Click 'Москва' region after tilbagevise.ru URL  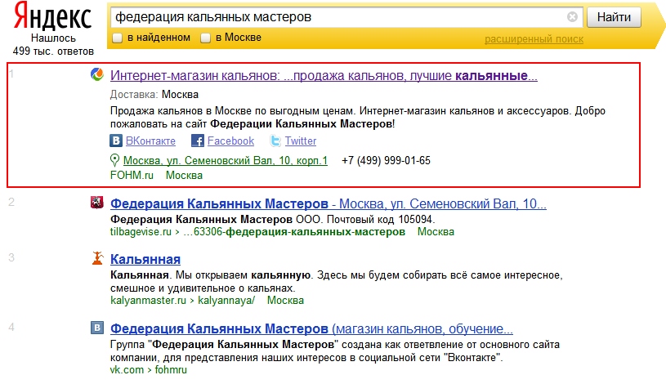click(436, 231)
